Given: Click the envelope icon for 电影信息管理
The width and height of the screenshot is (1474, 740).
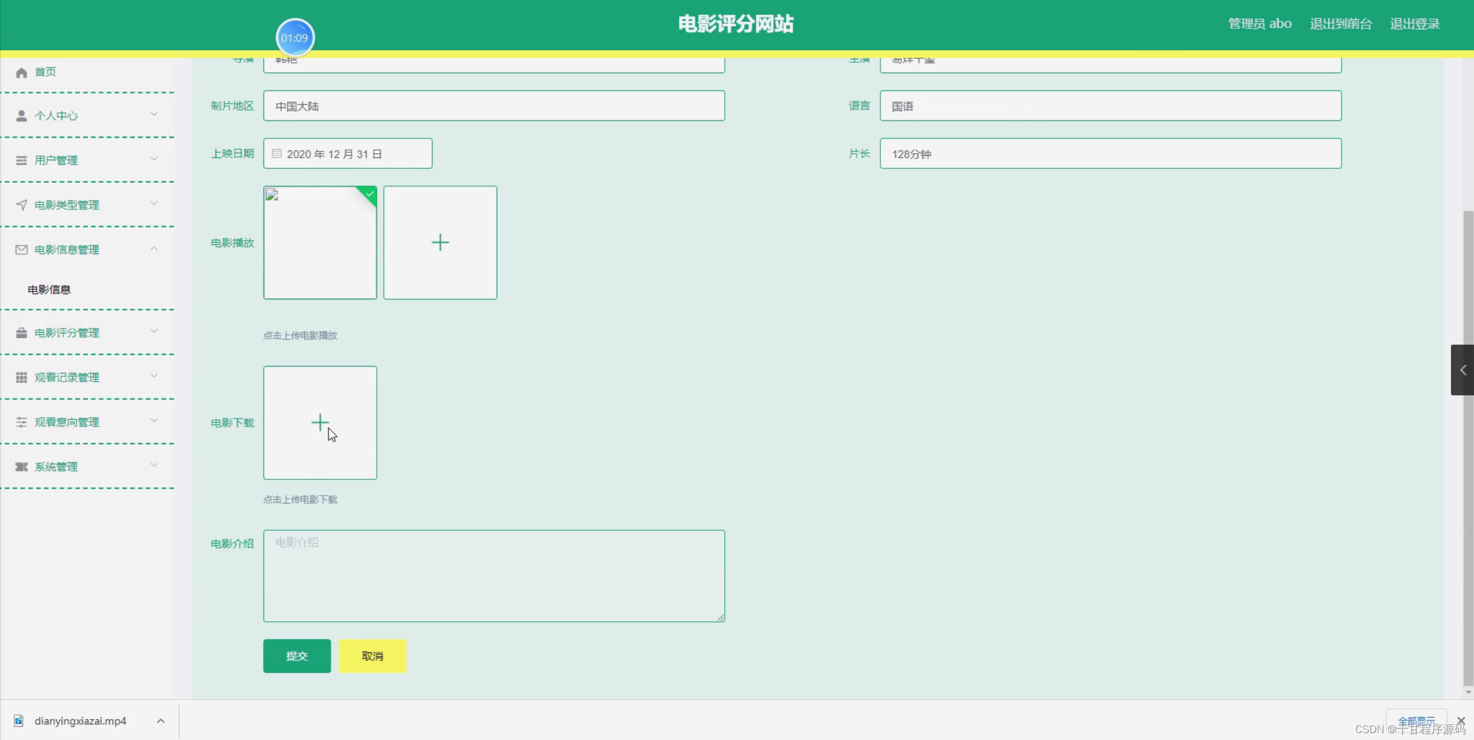Looking at the screenshot, I should coord(21,250).
